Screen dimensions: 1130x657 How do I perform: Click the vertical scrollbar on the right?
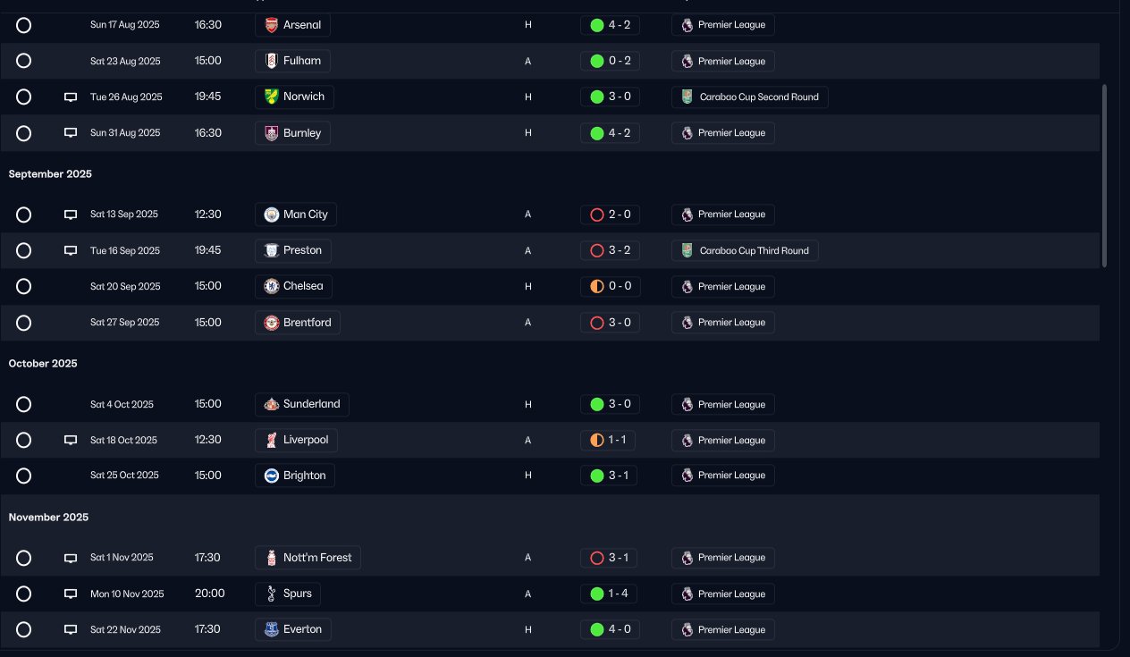[x=1105, y=176]
